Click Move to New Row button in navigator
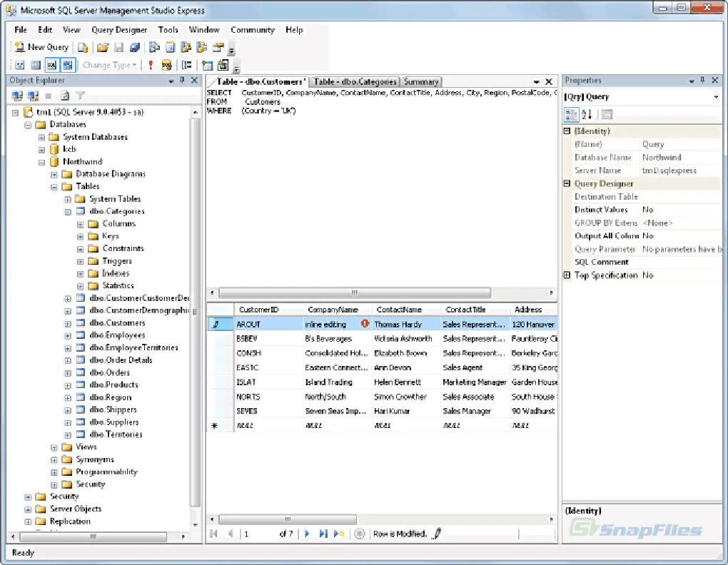The width and height of the screenshot is (728, 565). [339, 534]
